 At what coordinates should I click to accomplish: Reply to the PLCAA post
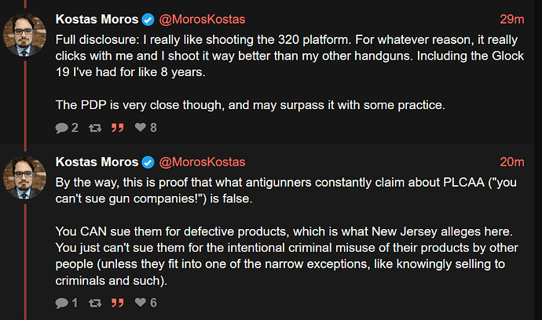tap(61, 302)
